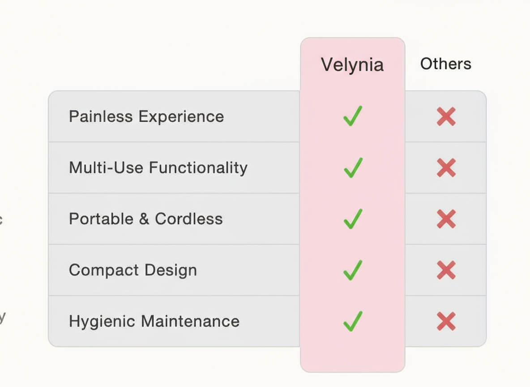Click red X for Multi-Use Functionality
The width and height of the screenshot is (530, 387).
coord(446,168)
